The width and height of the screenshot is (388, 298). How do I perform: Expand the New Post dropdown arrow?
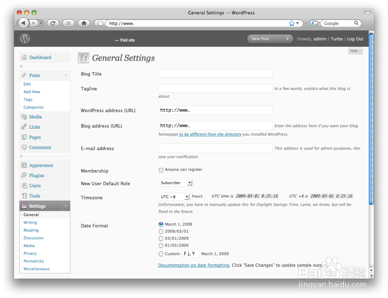[288, 39]
